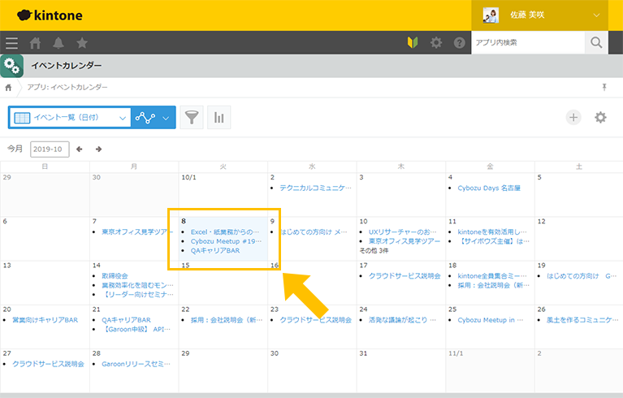This screenshot has height=398, width=623.
Task: Open the bar chart aggregate icon
Action: 218,118
